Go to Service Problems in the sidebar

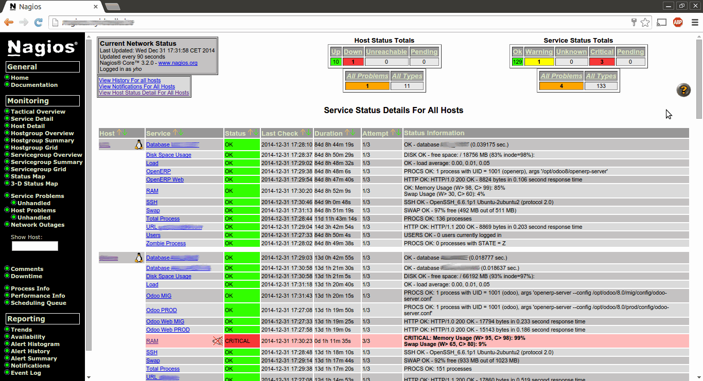(x=38, y=196)
